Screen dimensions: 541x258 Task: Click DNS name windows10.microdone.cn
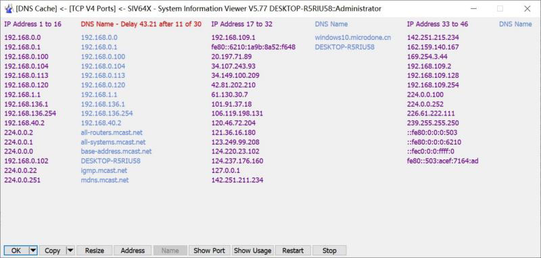click(353, 38)
